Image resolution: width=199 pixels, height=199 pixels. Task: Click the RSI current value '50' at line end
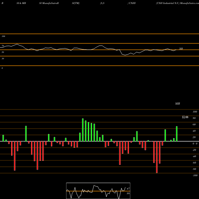pos(181,49)
